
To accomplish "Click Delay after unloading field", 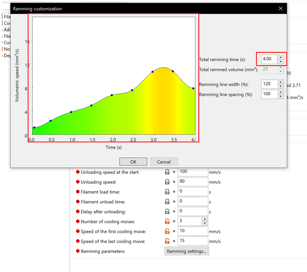I will [193, 211].
